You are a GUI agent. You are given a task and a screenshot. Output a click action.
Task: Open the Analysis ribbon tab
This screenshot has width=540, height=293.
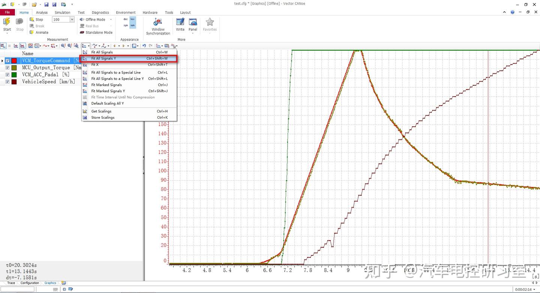[42, 12]
